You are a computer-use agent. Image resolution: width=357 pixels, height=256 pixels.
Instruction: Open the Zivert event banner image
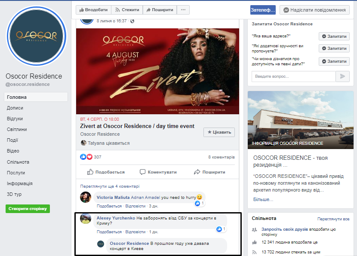click(x=157, y=71)
